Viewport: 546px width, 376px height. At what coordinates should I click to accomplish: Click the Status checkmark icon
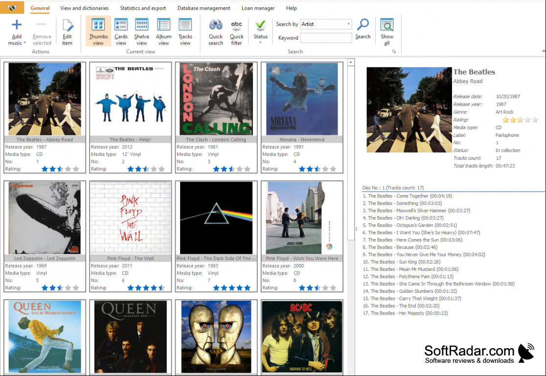260,25
